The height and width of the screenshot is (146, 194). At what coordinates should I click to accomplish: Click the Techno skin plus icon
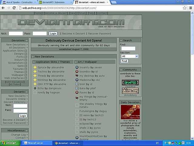coord(35,71)
